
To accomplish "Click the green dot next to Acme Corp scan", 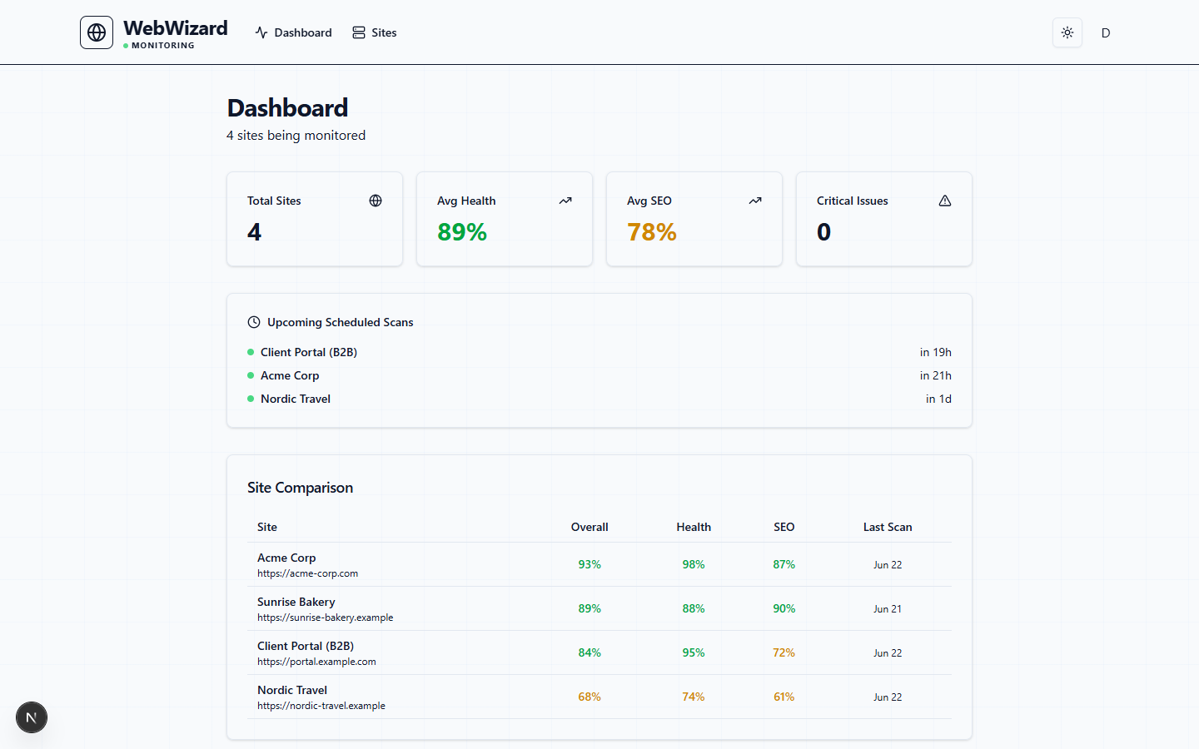I will (251, 375).
